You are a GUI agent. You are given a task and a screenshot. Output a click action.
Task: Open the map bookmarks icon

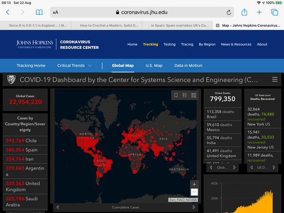(176, 95)
